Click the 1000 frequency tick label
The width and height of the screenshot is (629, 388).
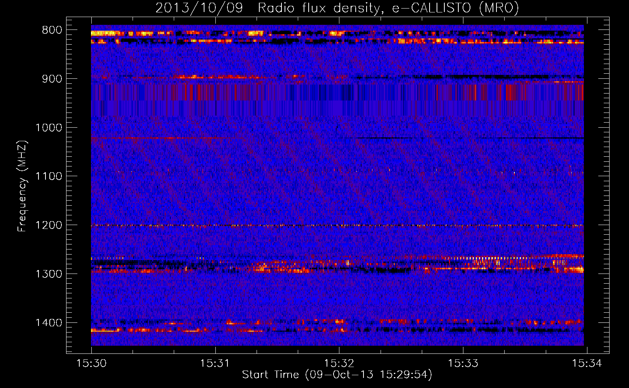click(49, 128)
